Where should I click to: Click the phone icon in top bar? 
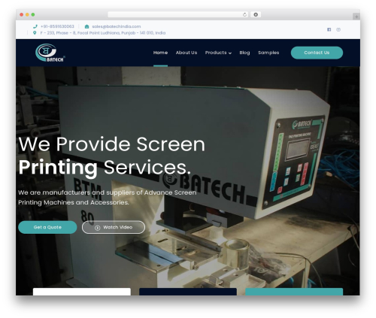pyautogui.click(x=35, y=26)
